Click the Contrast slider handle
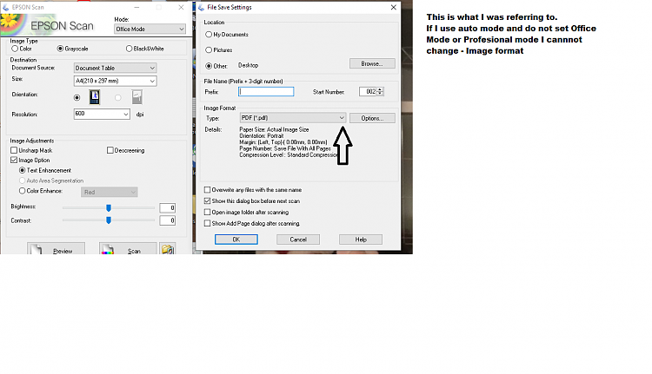The height and width of the screenshot is (374, 652). (109, 220)
